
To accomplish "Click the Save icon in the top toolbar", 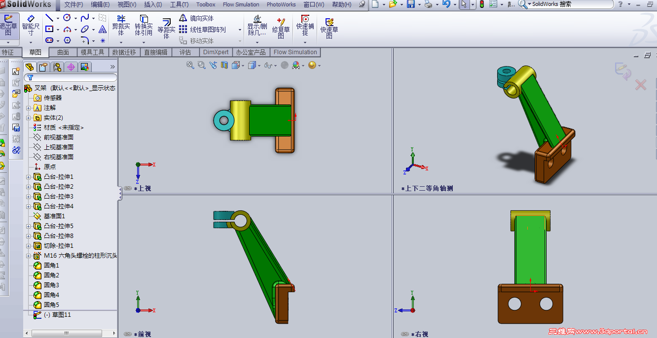I will (x=410, y=4).
